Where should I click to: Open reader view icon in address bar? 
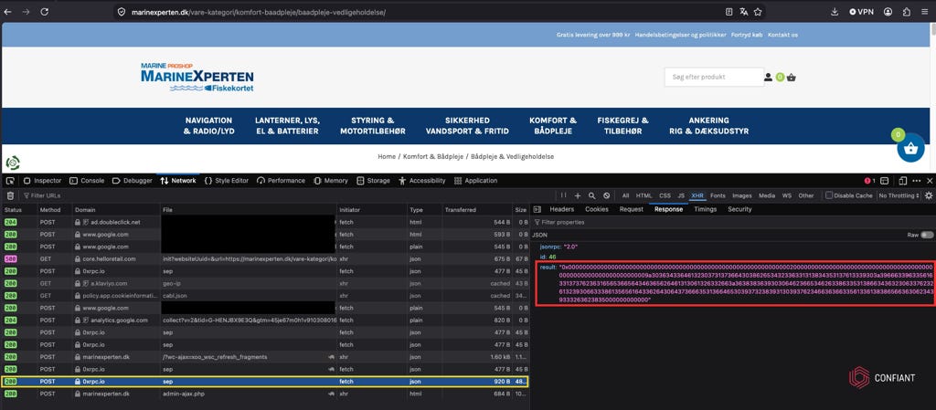pyautogui.click(x=729, y=11)
